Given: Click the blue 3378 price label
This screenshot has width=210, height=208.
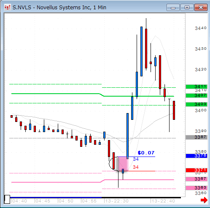Looking at the screenshot, I should coord(197,156).
